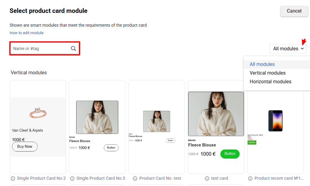The height and width of the screenshot is (186, 310).
Task: Select the iPhone product recom card thumbnail
Action: pyautogui.click(x=275, y=132)
